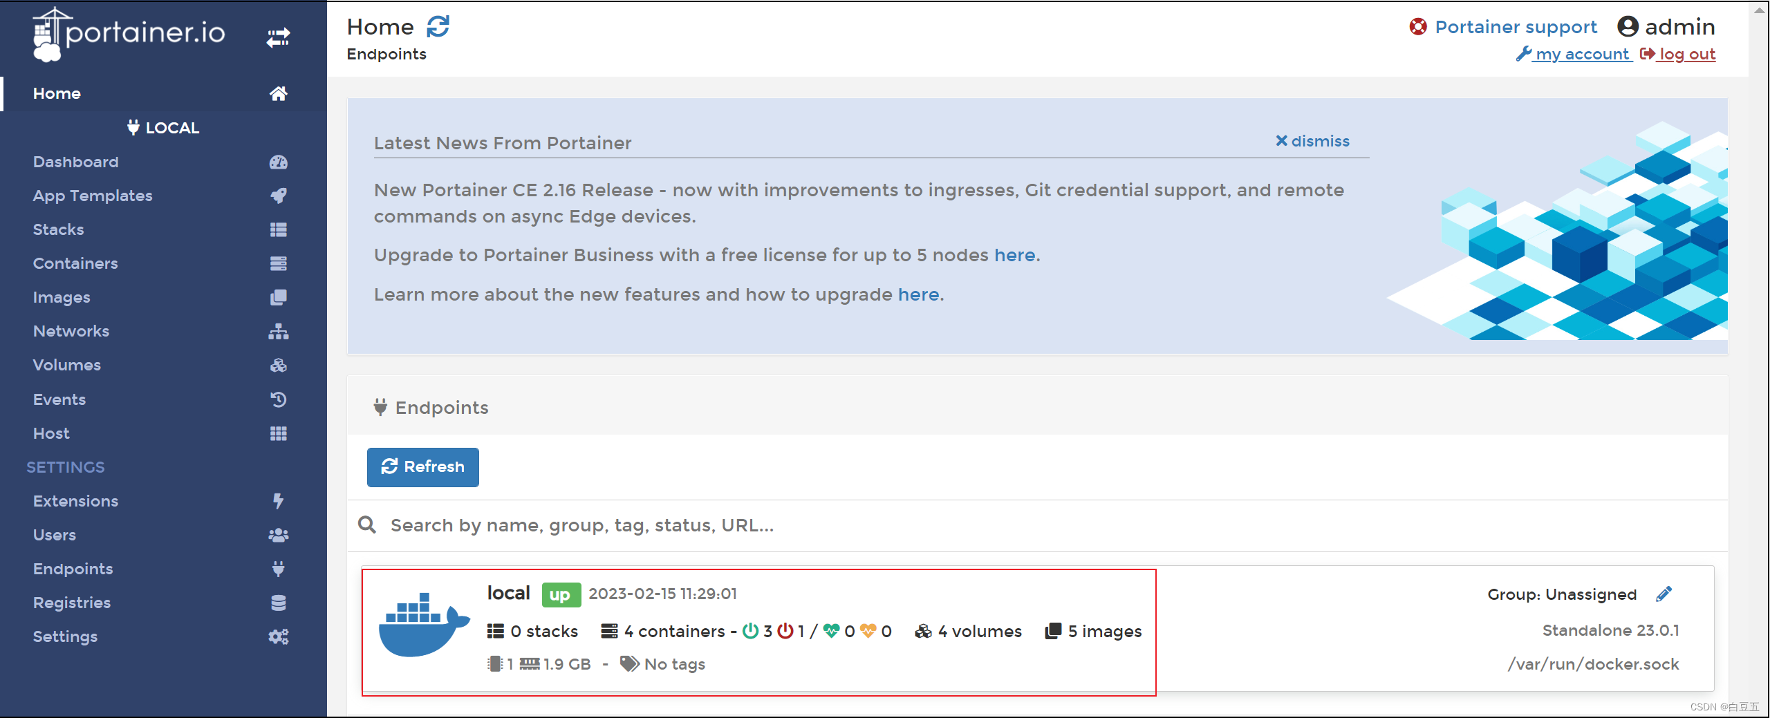Collapse the sidebar with the arrows toggle

point(278,37)
